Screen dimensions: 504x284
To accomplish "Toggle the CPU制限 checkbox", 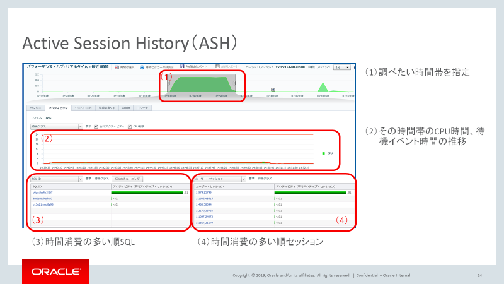I will point(130,127).
